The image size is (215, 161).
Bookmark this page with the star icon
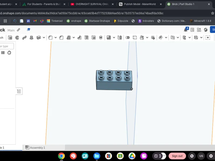(x=213, y=13)
